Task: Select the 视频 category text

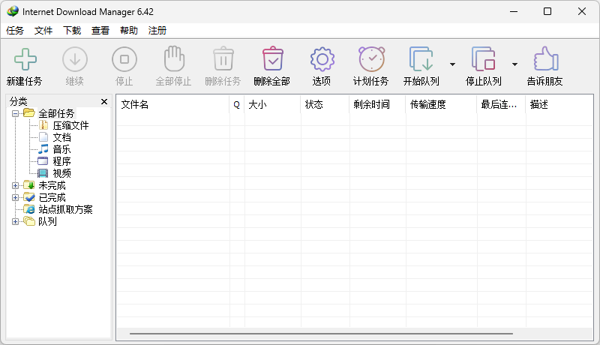Action: pyautogui.click(x=61, y=173)
